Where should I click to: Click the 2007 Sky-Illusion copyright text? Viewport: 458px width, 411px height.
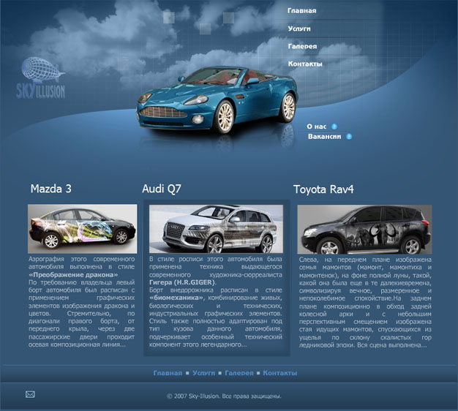point(224,396)
